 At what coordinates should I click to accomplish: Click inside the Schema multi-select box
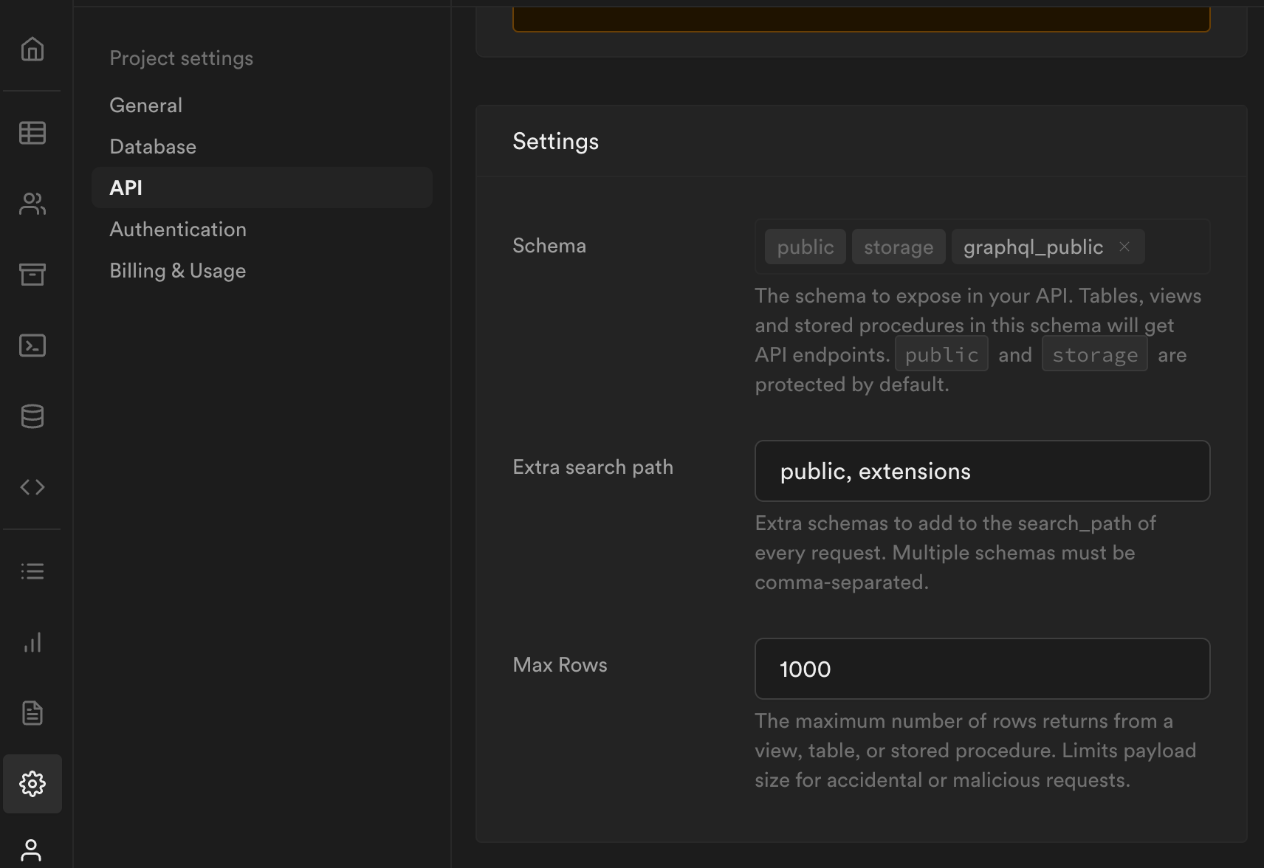click(x=1177, y=247)
